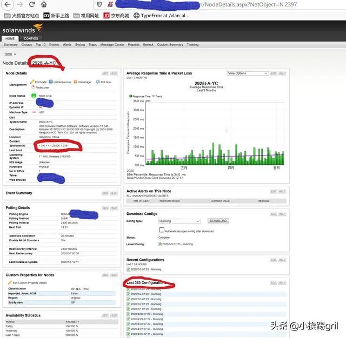Open the Reports menu item
This screenshot has height=338, width=346.
[x=134, y=45]
